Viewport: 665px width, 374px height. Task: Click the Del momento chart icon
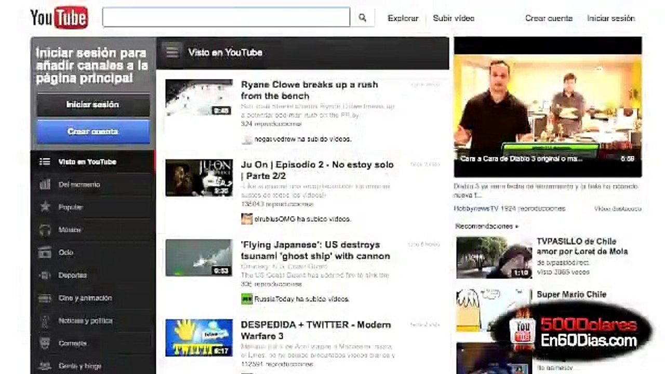click(x=45, y=184)
